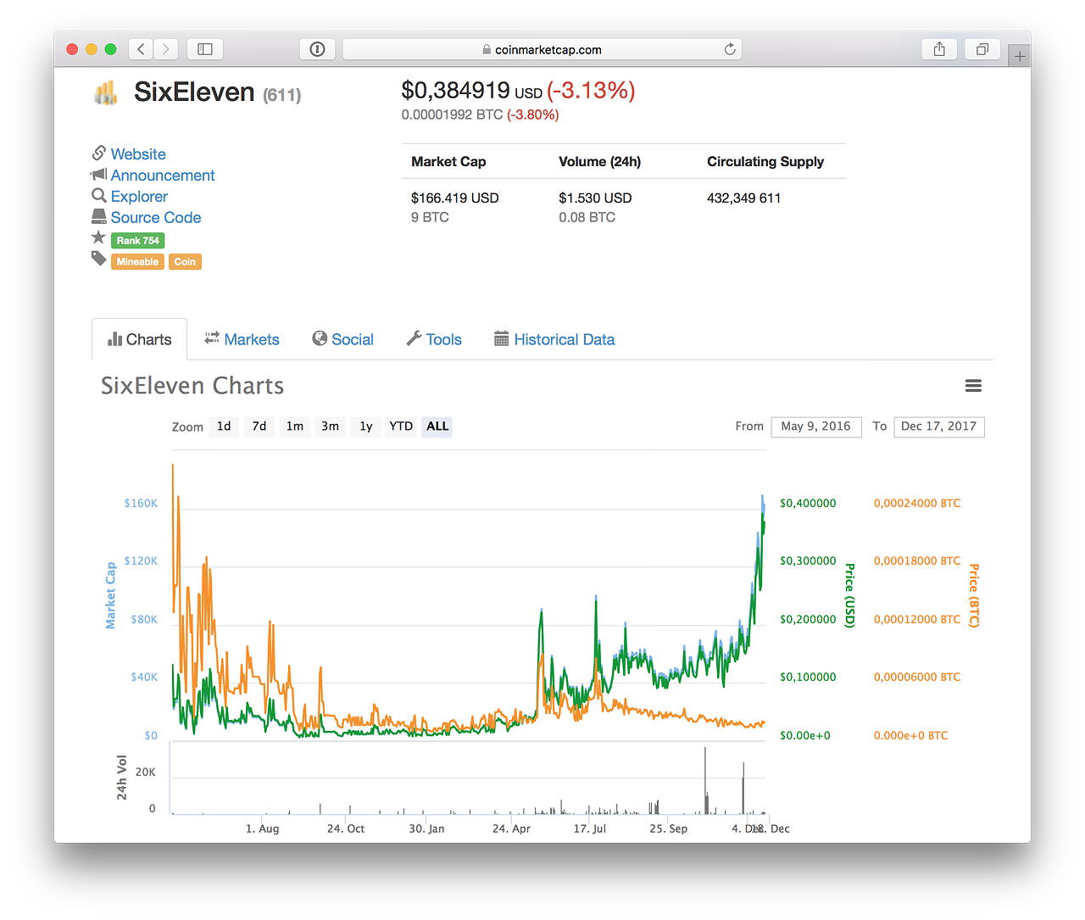
Task: Set chart zoom to ALL
Action: tap(437, 427)
